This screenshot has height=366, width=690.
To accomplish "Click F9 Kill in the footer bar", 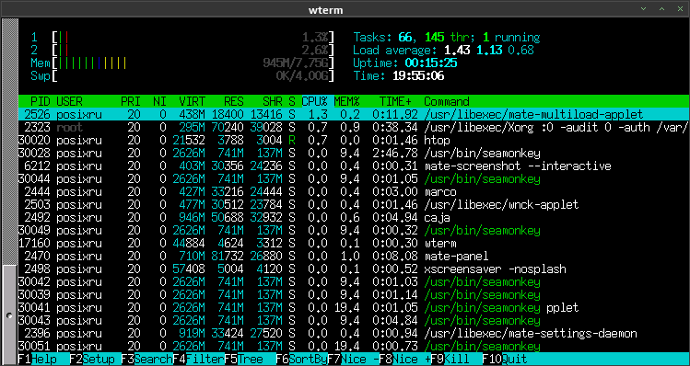I will point(456,359).
